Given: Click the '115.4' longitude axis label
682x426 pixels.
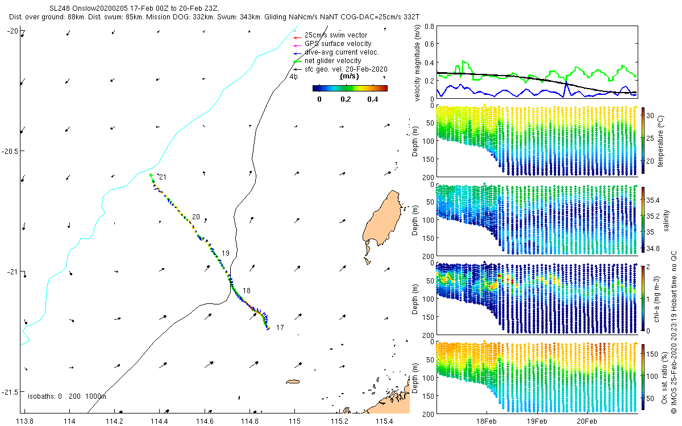Looking at the screenshot, I should point(384,421).
